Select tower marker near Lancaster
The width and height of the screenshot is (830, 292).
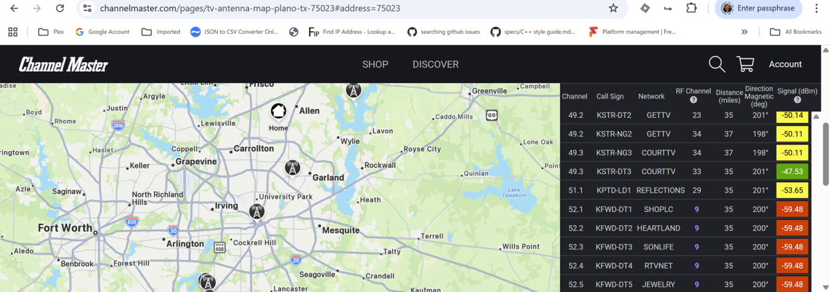(207, 282)
